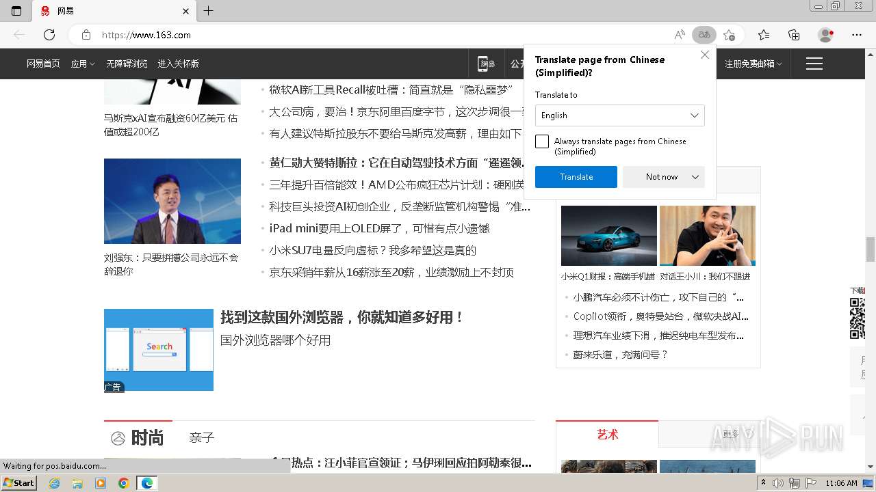Screen dimensions: 876x492
Task: Toggle the Translate icon in address bar
Action: (704, 35)
